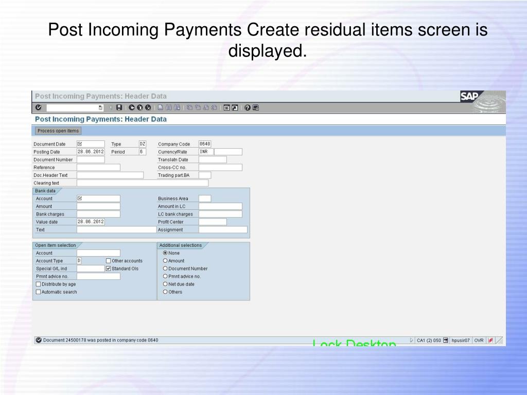Viewport: 527px width, 395px height.
Task: Select the Document Number radio button
Action: [x=165, y=268]
